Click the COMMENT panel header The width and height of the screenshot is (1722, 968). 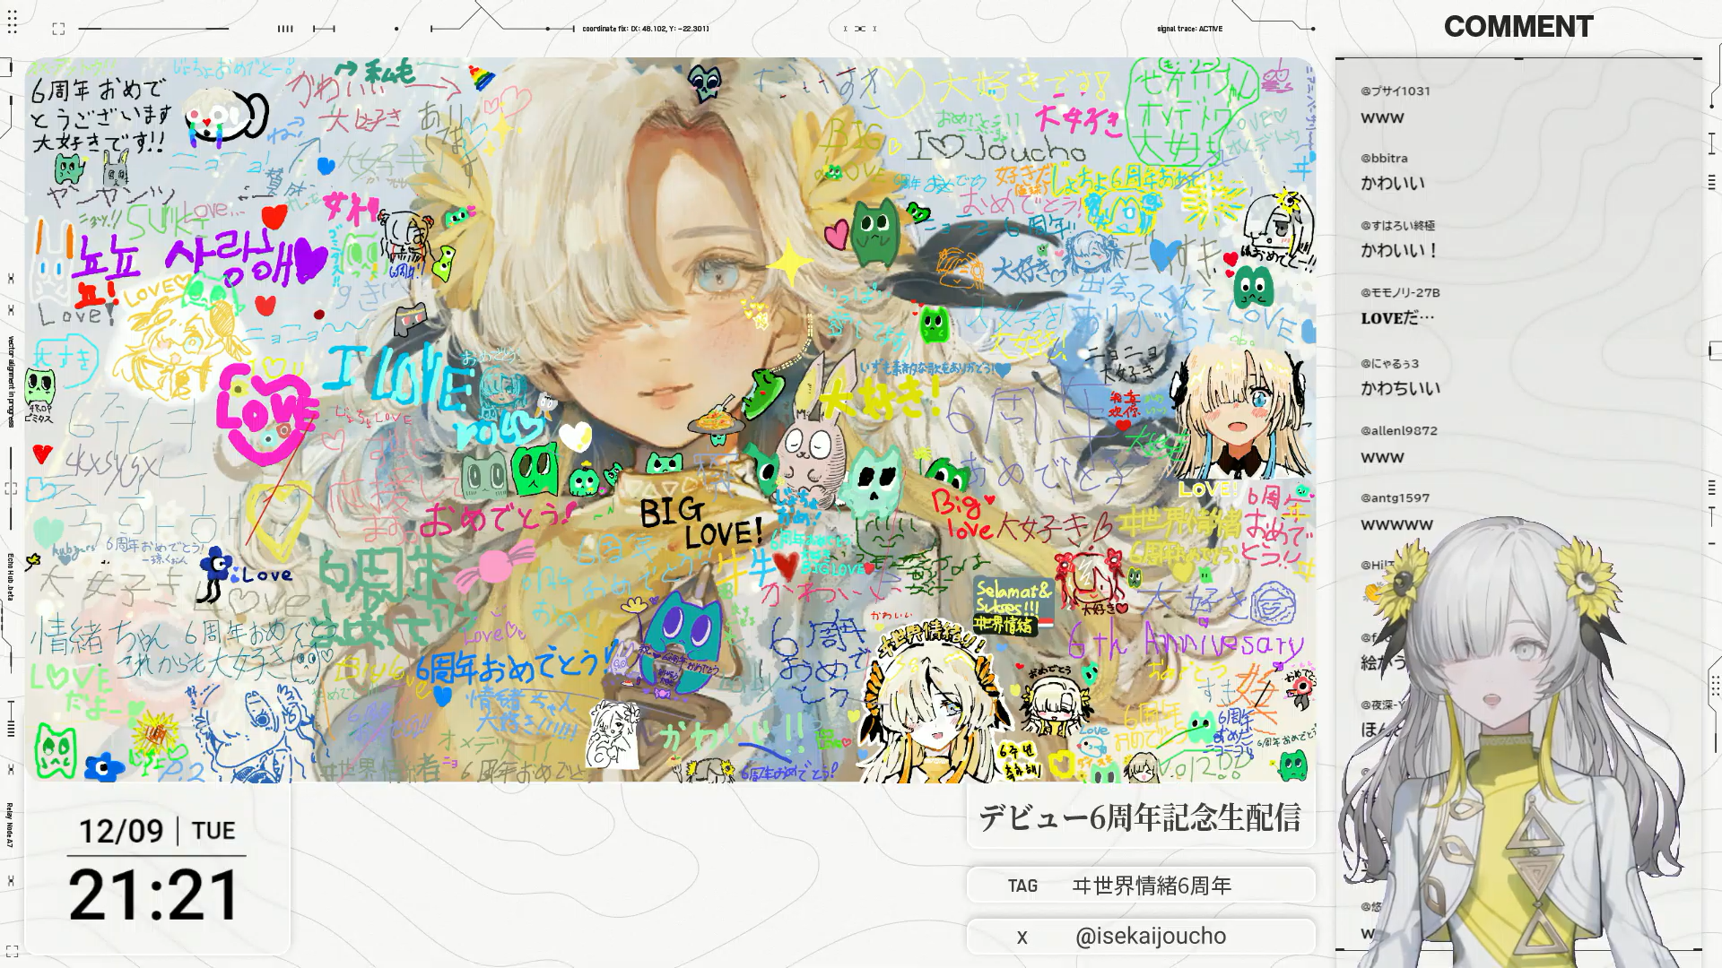[x=1518, y=27]
